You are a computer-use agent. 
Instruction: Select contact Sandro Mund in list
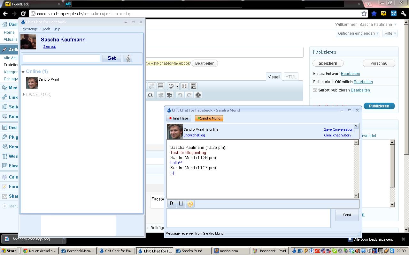point(49,79)
